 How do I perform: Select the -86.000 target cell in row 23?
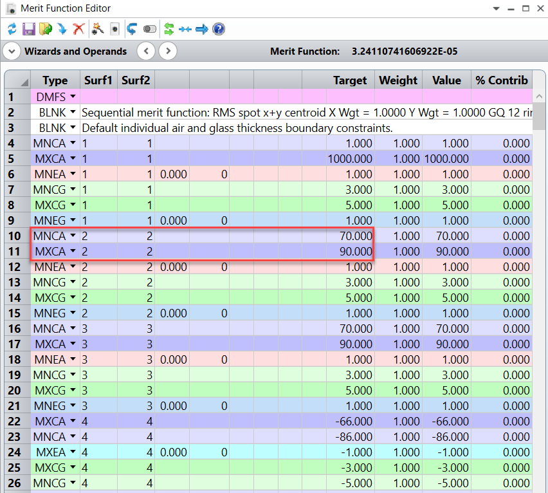point(350,436)
